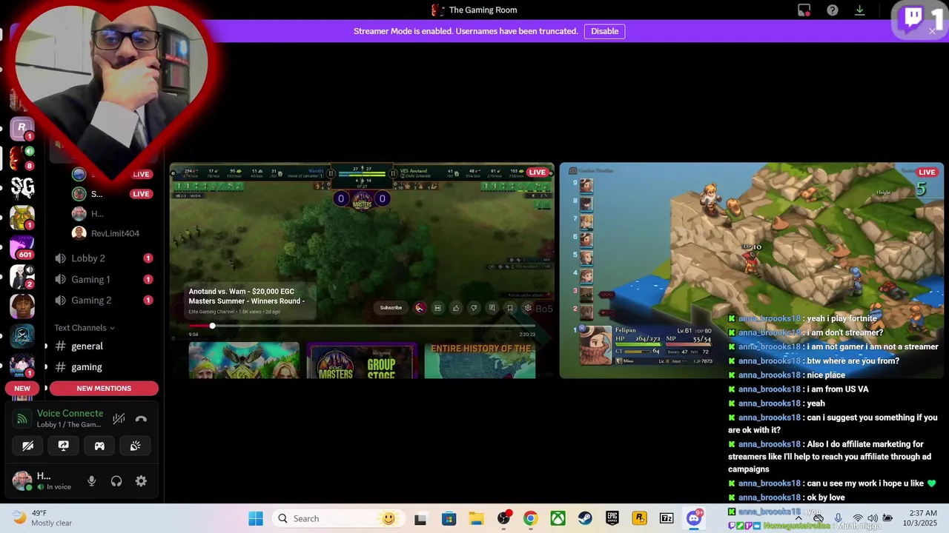Open 7-Zip from the taskbar
The height and width of the screenshot is (533, 949).
point(667,518)
